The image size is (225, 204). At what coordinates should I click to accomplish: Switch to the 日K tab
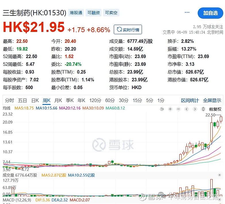[35, 101]
